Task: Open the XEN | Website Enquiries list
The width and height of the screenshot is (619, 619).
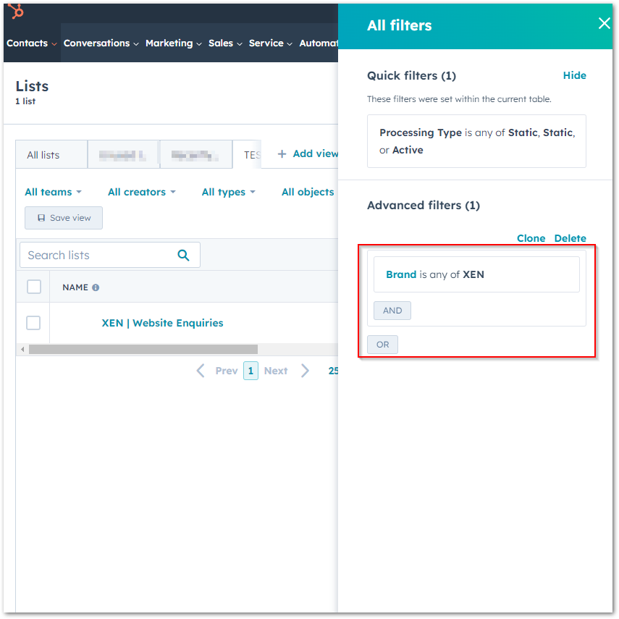Action: (x=162, y=323)
